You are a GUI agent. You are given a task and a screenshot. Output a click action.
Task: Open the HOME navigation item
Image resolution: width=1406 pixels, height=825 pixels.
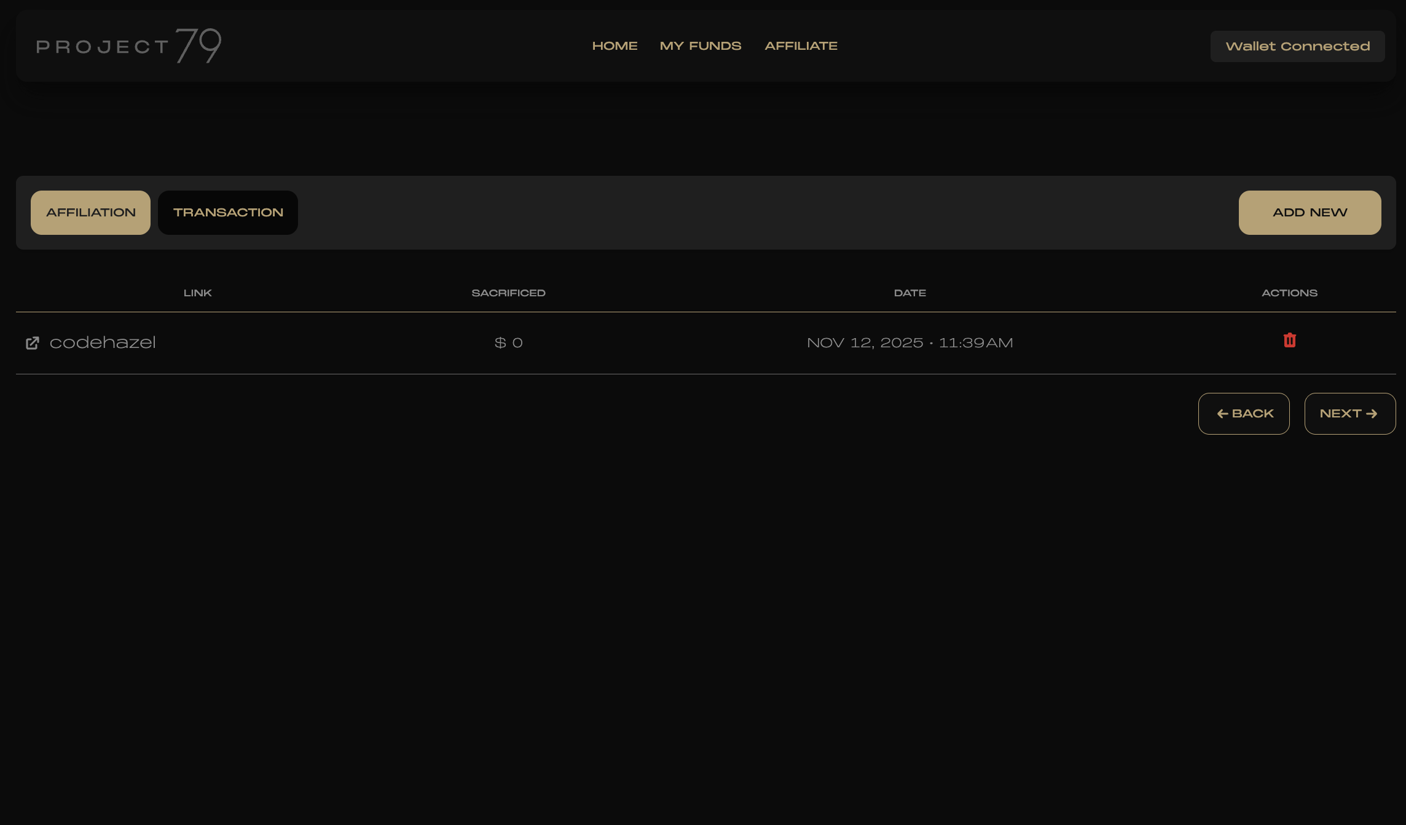point(615,45)
